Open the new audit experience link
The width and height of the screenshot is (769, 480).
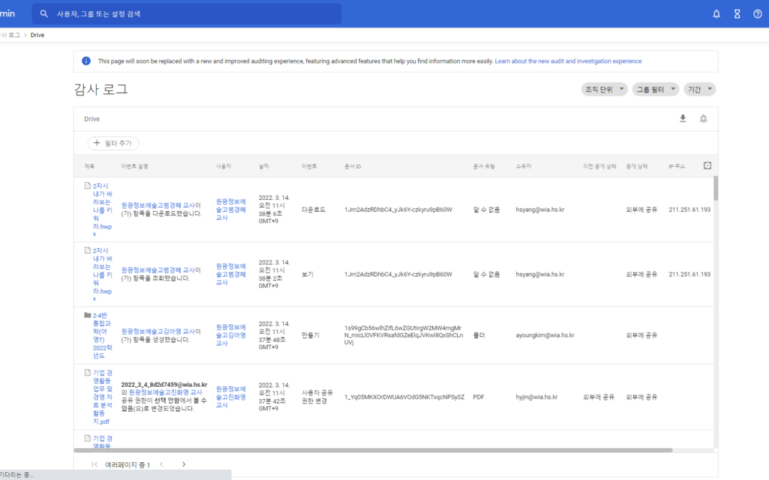(568, 61)
